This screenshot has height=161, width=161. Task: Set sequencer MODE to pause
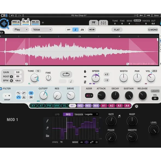(97, 142)
